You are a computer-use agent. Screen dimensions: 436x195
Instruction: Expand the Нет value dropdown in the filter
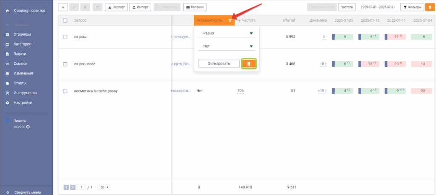pyautogui.click(x=226, y=46)
